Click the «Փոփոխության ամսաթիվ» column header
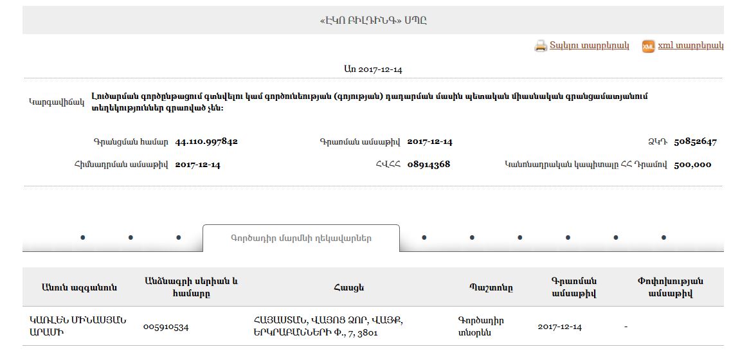This screenshot has height=358, width=740. point(670,287)
